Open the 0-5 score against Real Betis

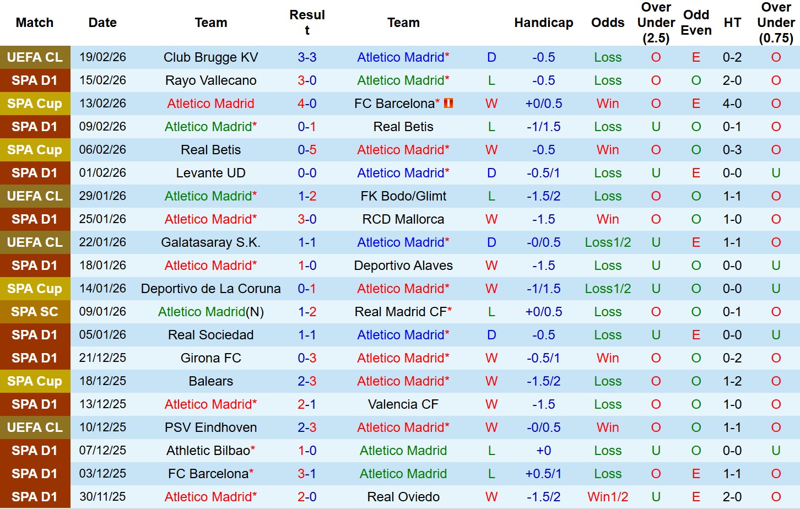[x=307, y=150]
